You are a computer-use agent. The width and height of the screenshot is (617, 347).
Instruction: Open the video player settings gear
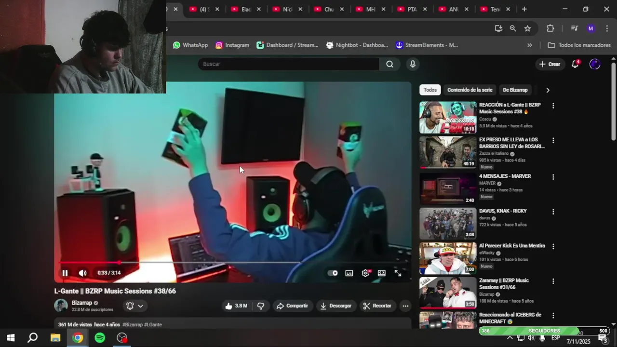coord(365,273)
